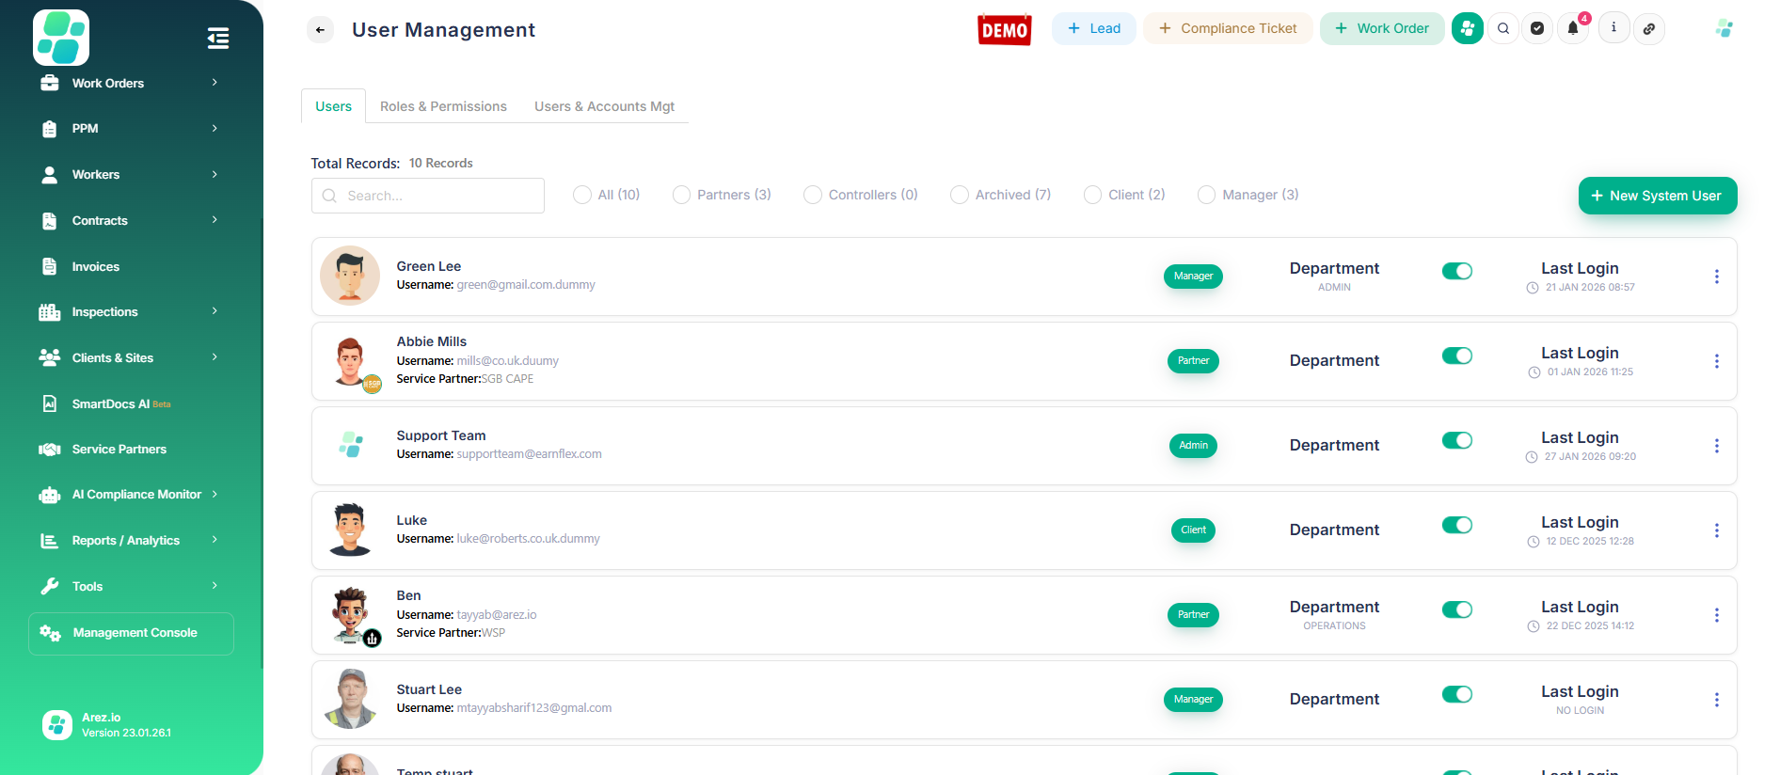This screenshot has width=1780, height=775.
Task: Click the back arrow beside User Management
Action: pyautogui.click(x=320, y=30)
